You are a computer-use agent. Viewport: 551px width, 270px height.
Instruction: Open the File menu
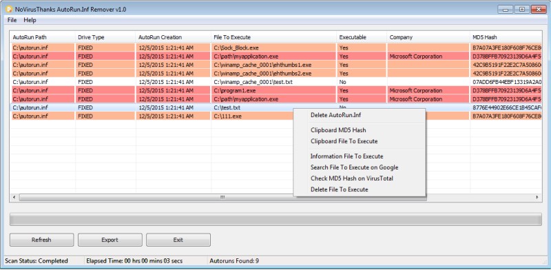tap(12, 20)
